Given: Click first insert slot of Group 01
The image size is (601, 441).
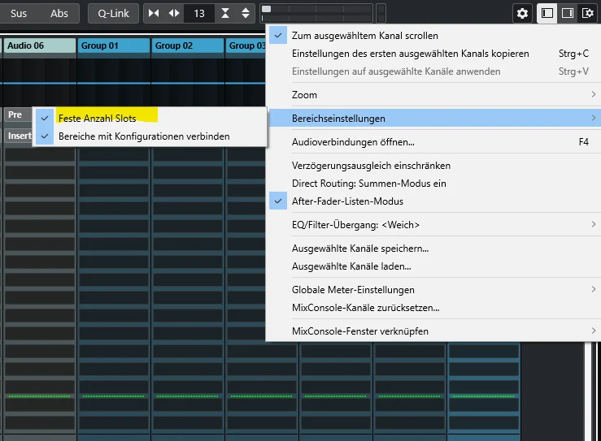Looking at the screenshot, I should point(114,154).
